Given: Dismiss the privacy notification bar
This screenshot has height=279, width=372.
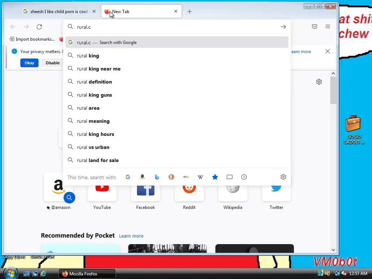Looking at the screenshot, I should [x=328, y=51].
